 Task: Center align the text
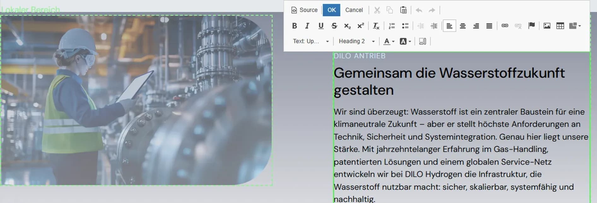point(463,26)
